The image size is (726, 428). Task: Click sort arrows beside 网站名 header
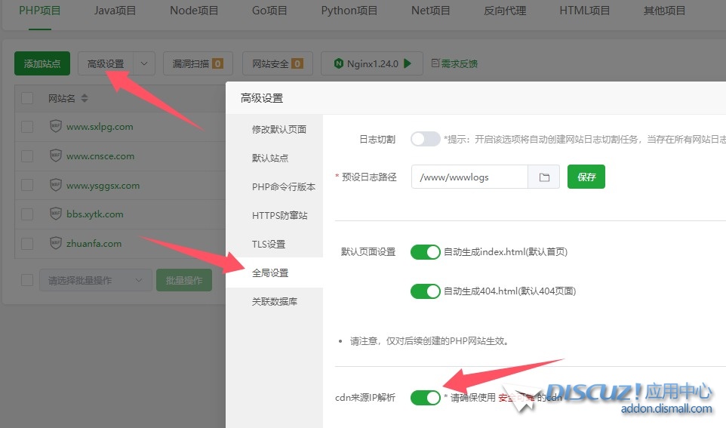(x=85, y=98)
